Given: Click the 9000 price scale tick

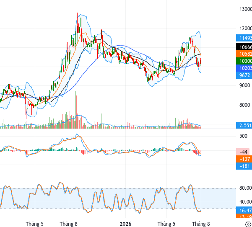Looking at the screenshot, I should (x=244, y=85).
